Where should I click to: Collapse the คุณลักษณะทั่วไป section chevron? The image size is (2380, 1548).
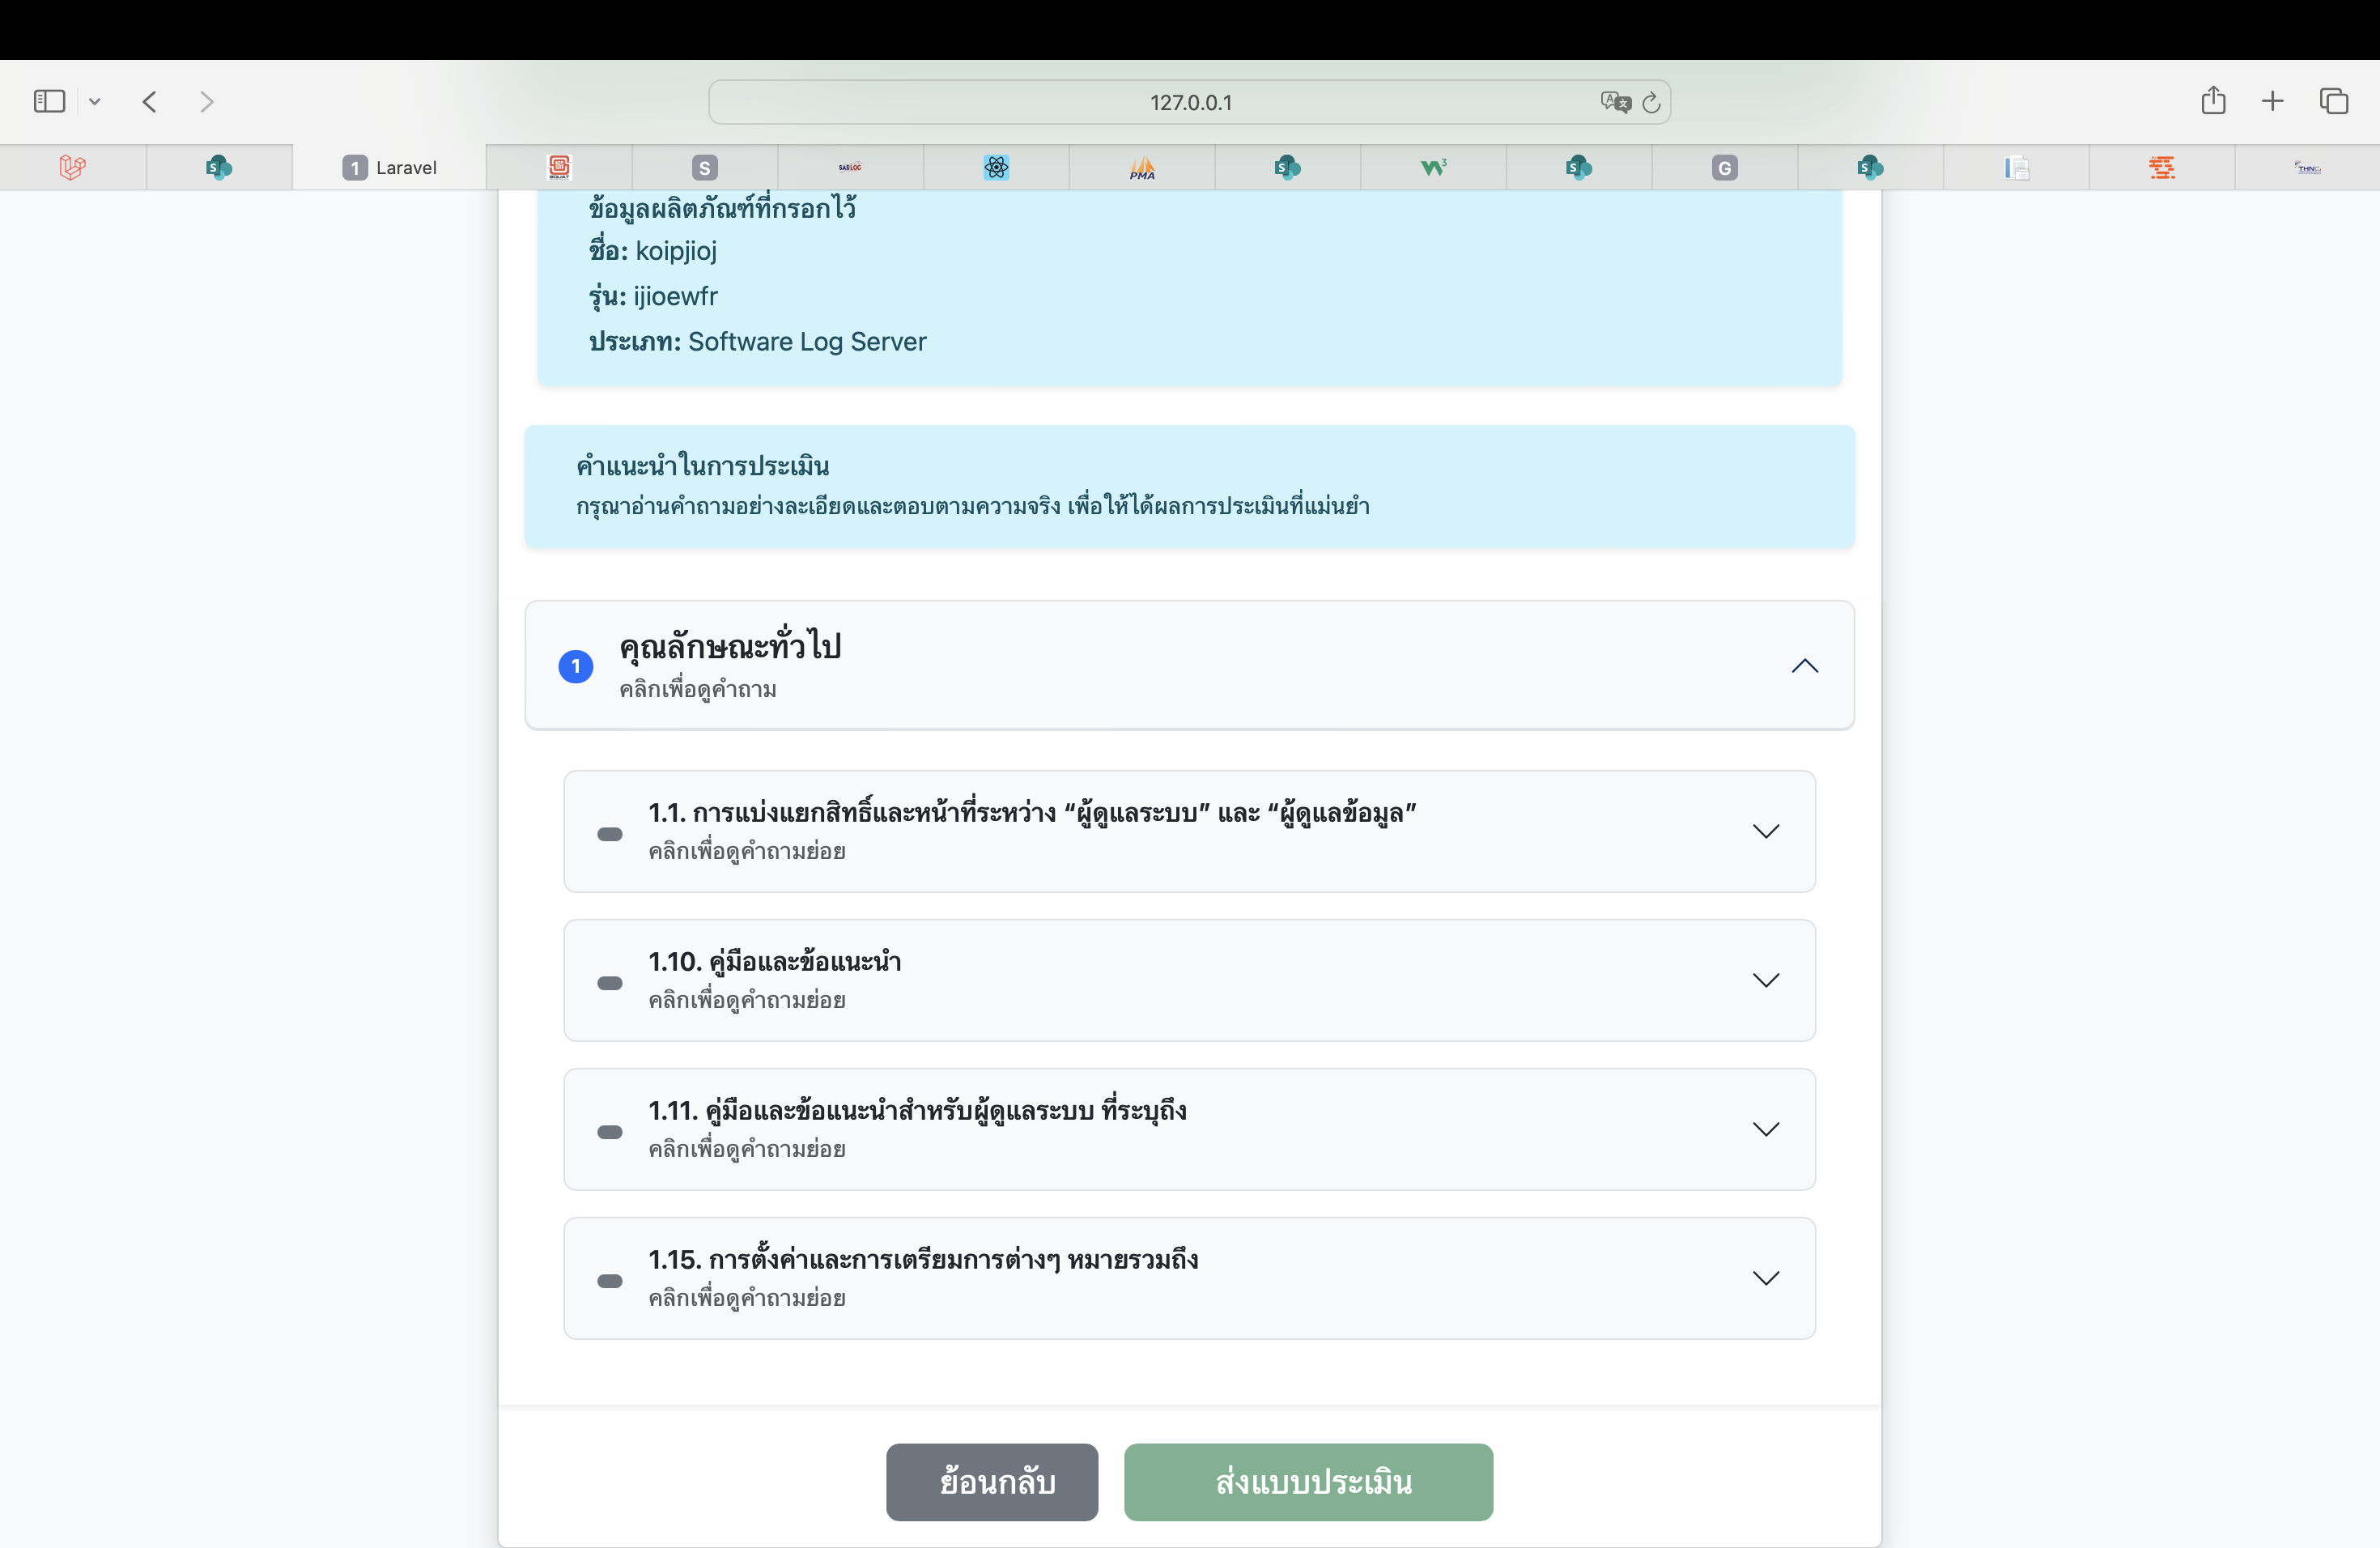click(x=1804, y=666)
